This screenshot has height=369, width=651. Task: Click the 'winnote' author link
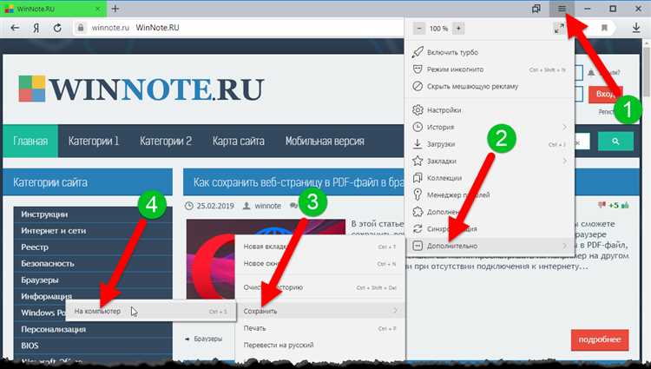[268, 206]
